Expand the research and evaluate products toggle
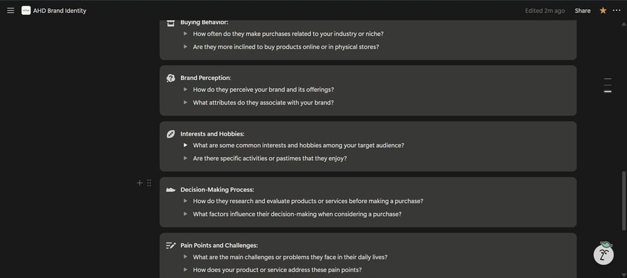The width and height of the screenshot is (627, 278). point(185,201)
